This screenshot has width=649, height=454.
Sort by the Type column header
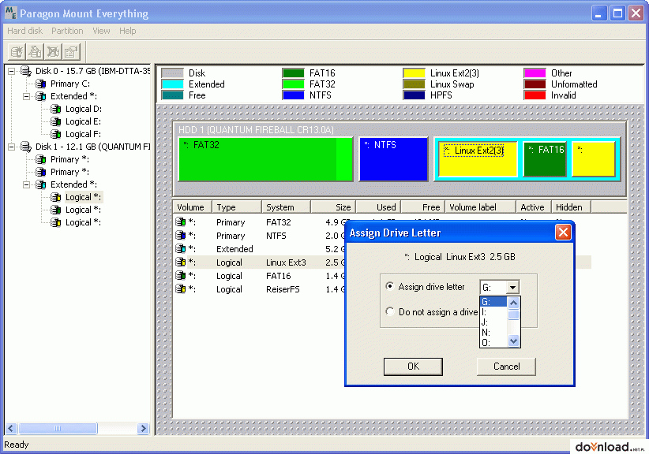(x=237, y=207)
